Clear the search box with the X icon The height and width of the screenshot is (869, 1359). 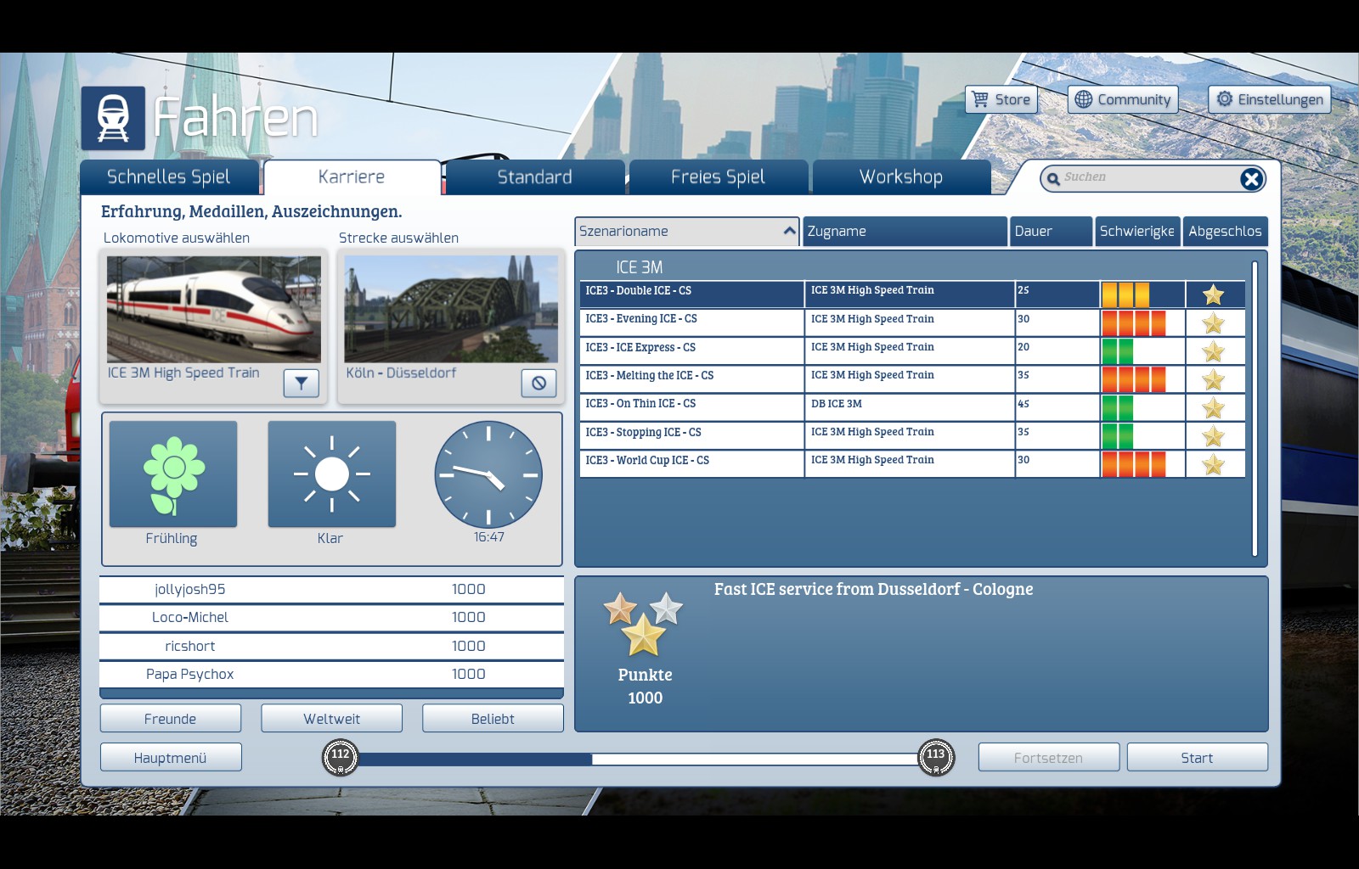coord(1250,178)
